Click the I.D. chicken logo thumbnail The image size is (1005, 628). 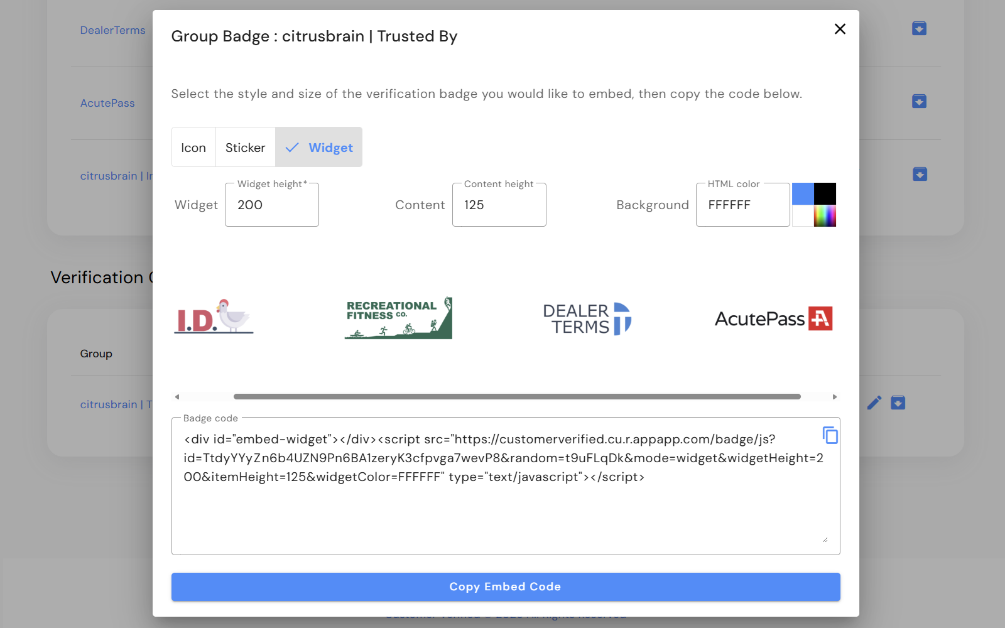214,317
